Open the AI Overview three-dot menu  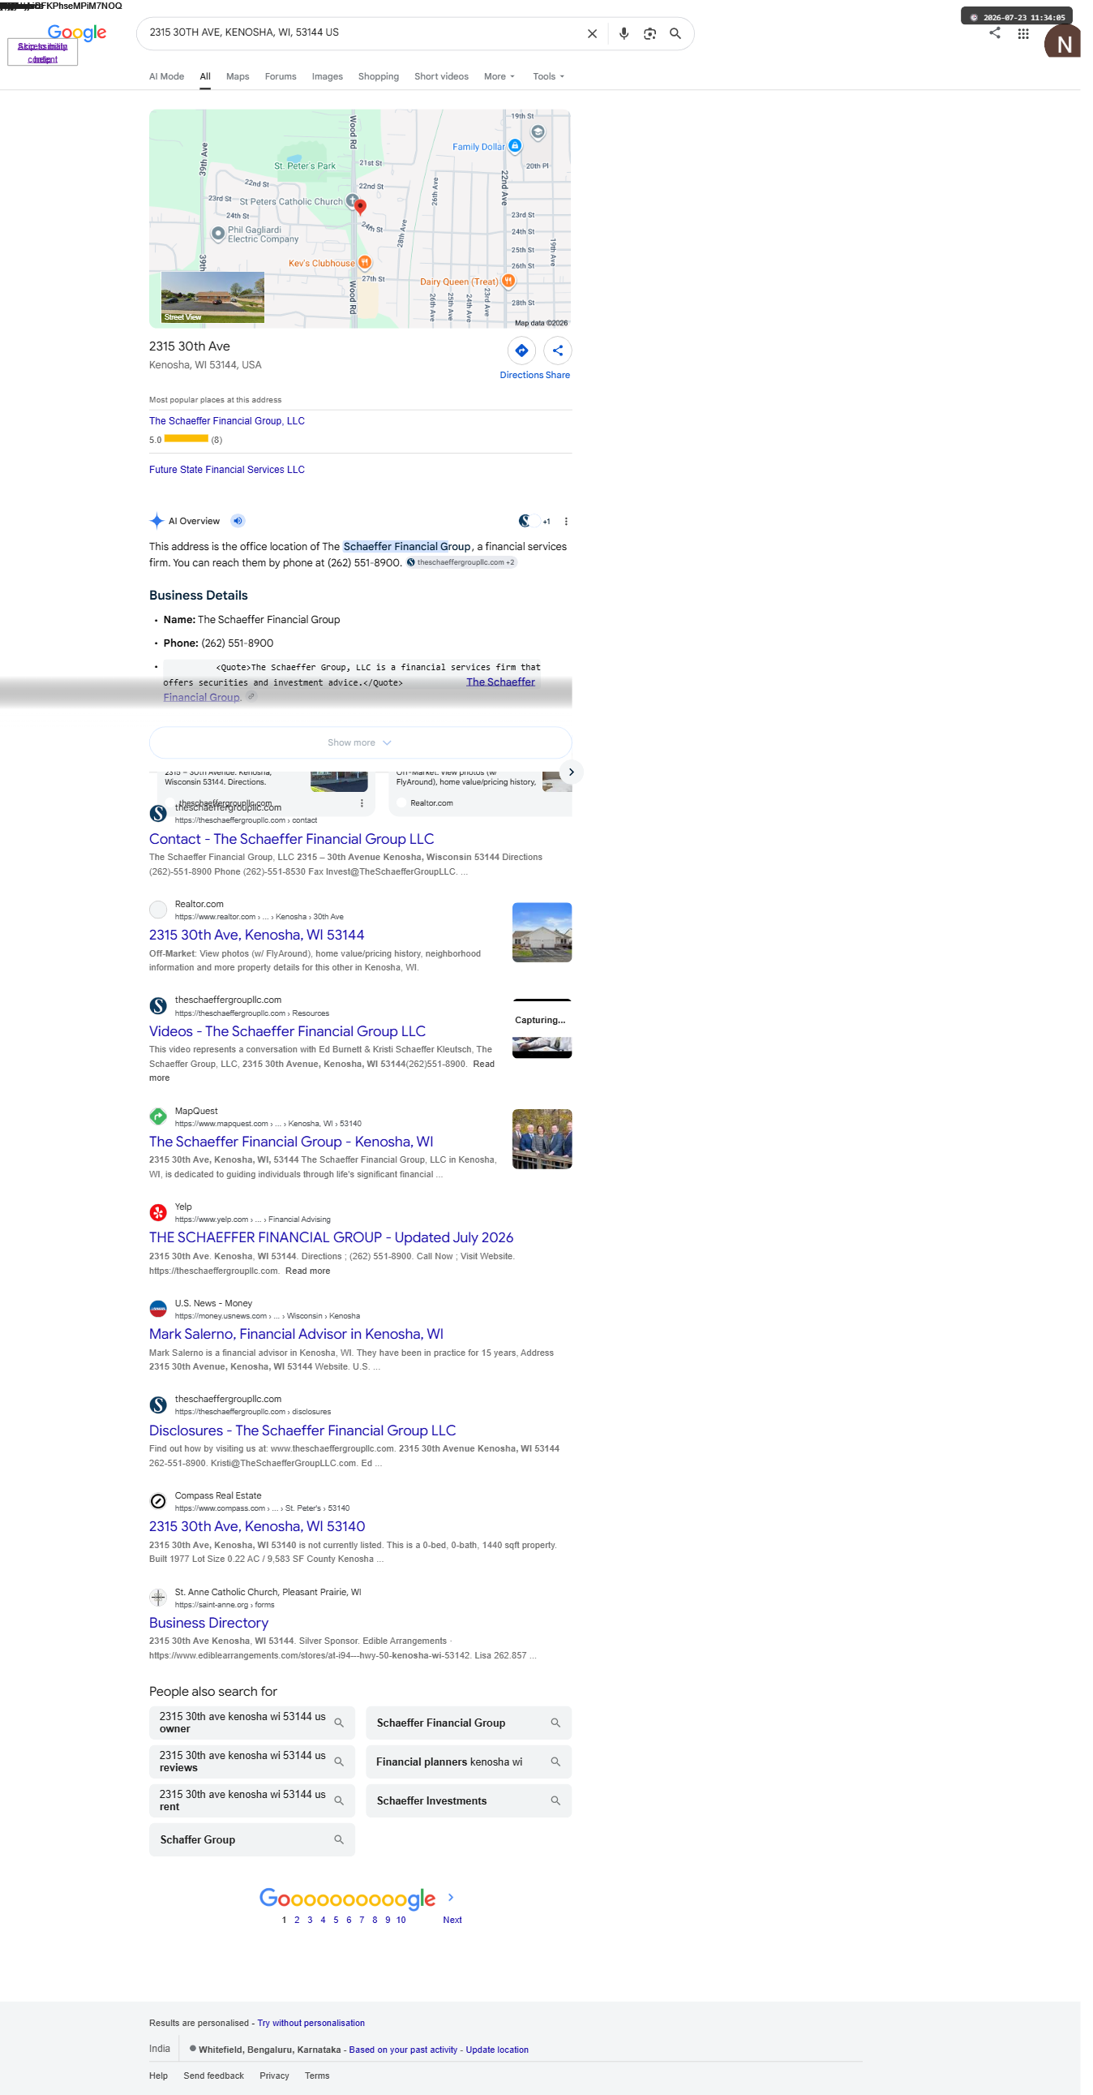(566, 521)
